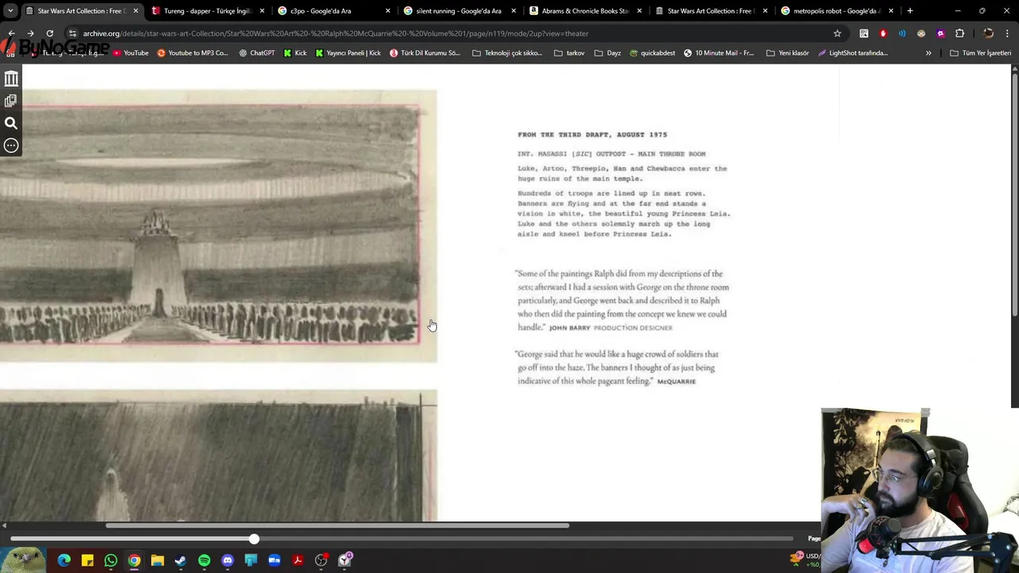Open the Yeni klasör bookmark folder
The width and height of the screenshot is (1019, 573).
pos(787,53)
